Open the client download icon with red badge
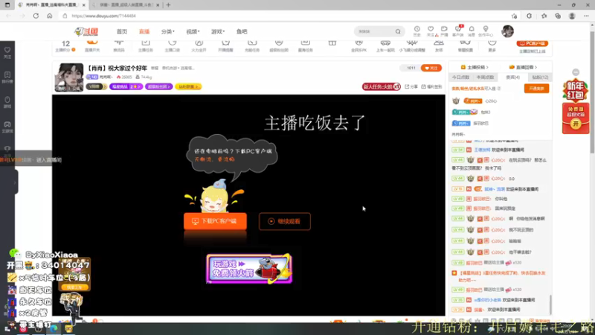 (x=458, y=31)
